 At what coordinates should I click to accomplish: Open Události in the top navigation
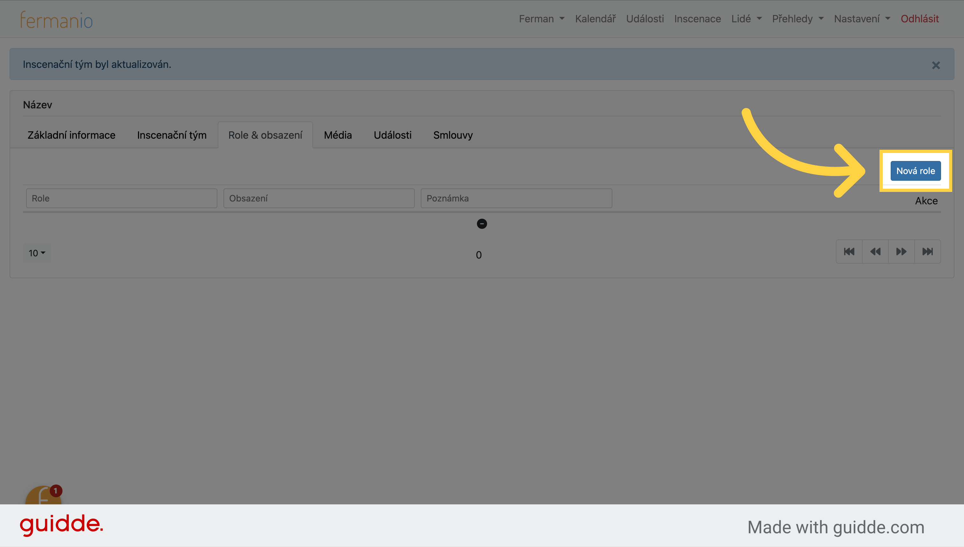pyautogui.click(x=645, y=19)
